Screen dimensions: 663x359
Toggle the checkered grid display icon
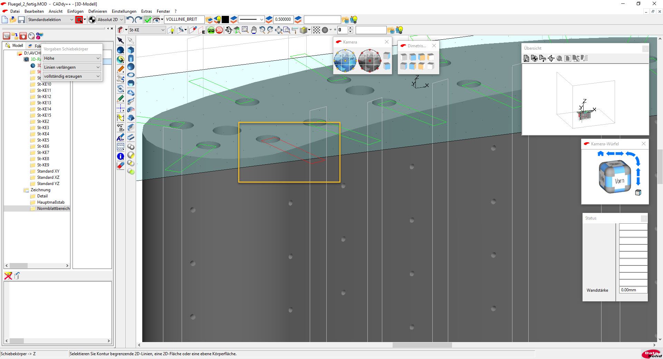(316, 30)
